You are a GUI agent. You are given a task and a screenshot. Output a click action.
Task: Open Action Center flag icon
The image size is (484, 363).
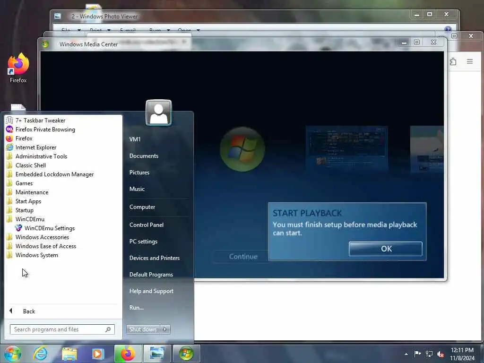pos(417,354)
